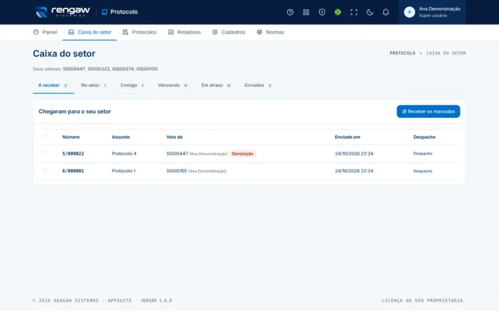
Task: Click PROTOCOLO breadcrumb link
Action: tap(402, 53)
